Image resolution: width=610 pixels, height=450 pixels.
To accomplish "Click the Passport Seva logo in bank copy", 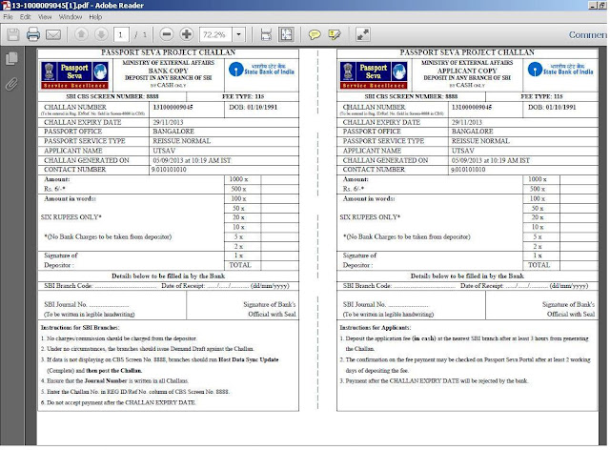I will [x=74, y=74].
